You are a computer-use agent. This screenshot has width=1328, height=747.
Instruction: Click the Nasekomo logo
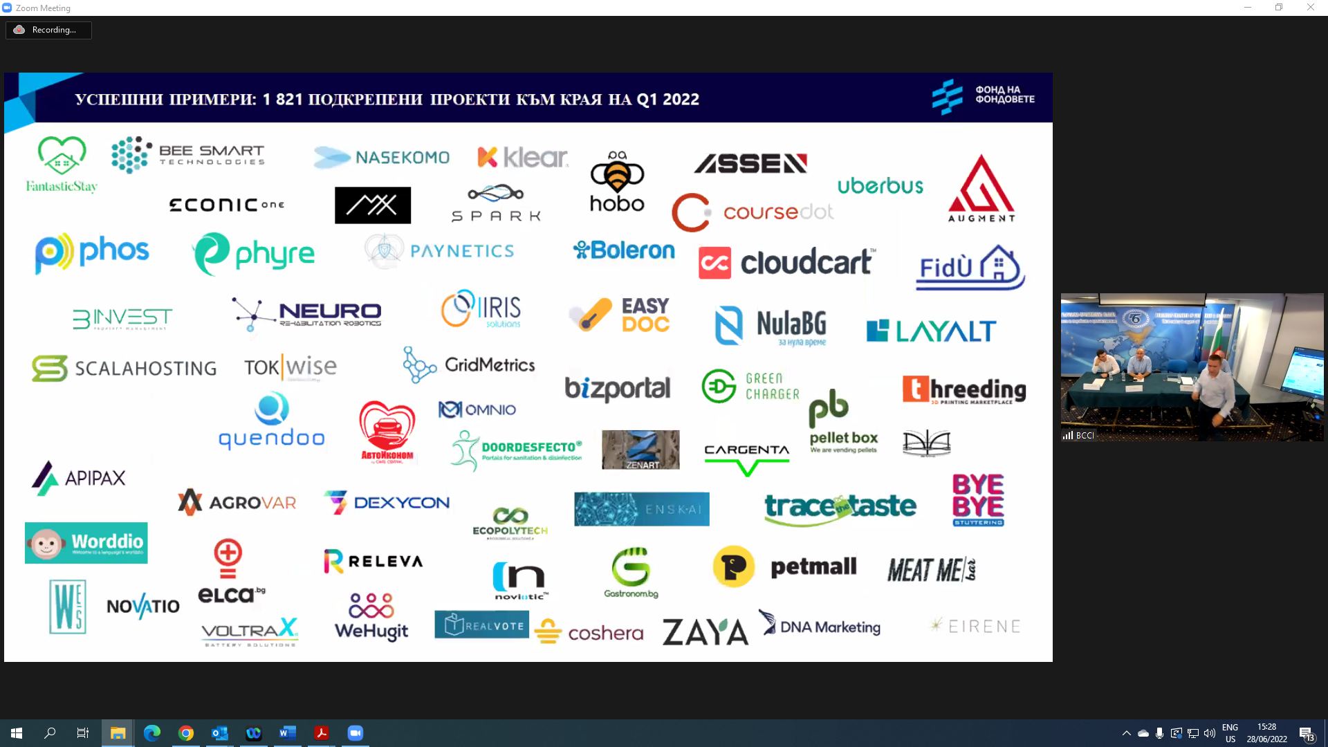coord(381,157)
